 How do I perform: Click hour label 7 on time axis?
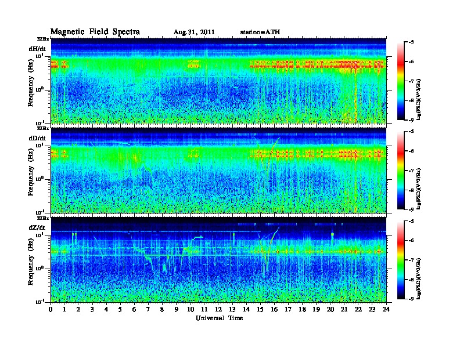tap(148, 309)
